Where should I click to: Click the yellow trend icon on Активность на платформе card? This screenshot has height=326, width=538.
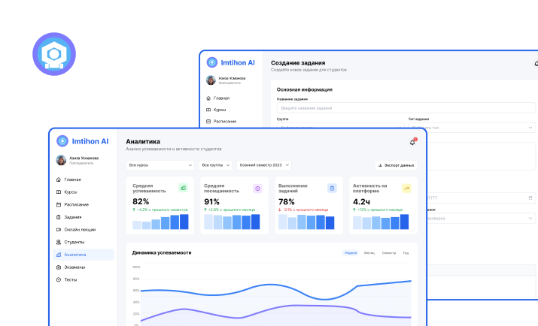point(406,188)
